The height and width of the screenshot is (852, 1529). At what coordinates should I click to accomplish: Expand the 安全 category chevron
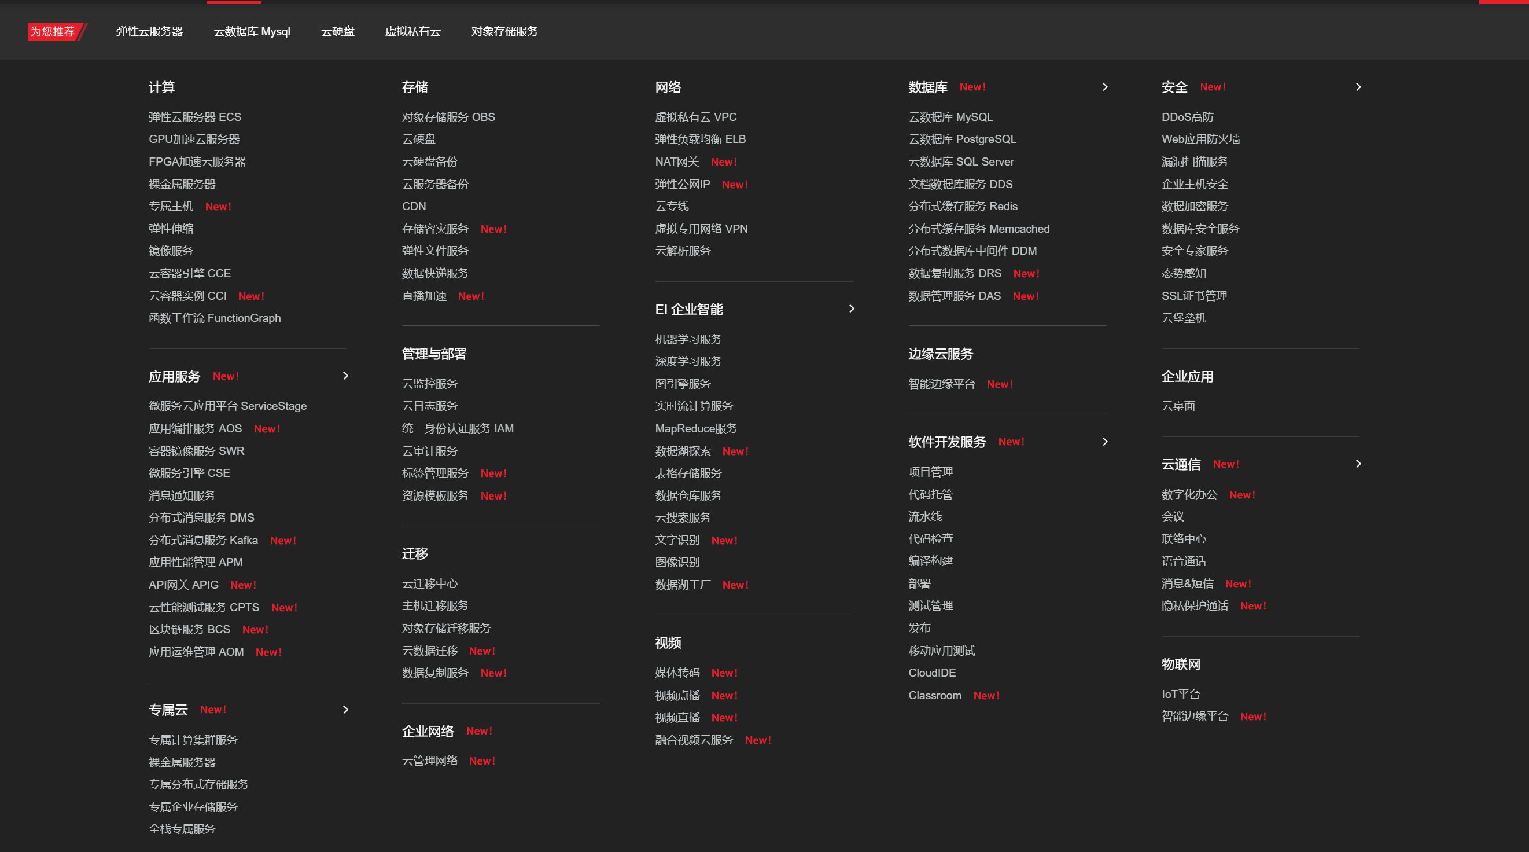coord(1358,87)
